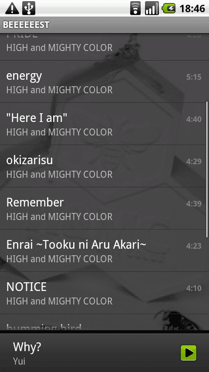Tap the charging battery icon
Image resolution: width=209 pixels, height=372 pixels.
(x=169, y=8)
